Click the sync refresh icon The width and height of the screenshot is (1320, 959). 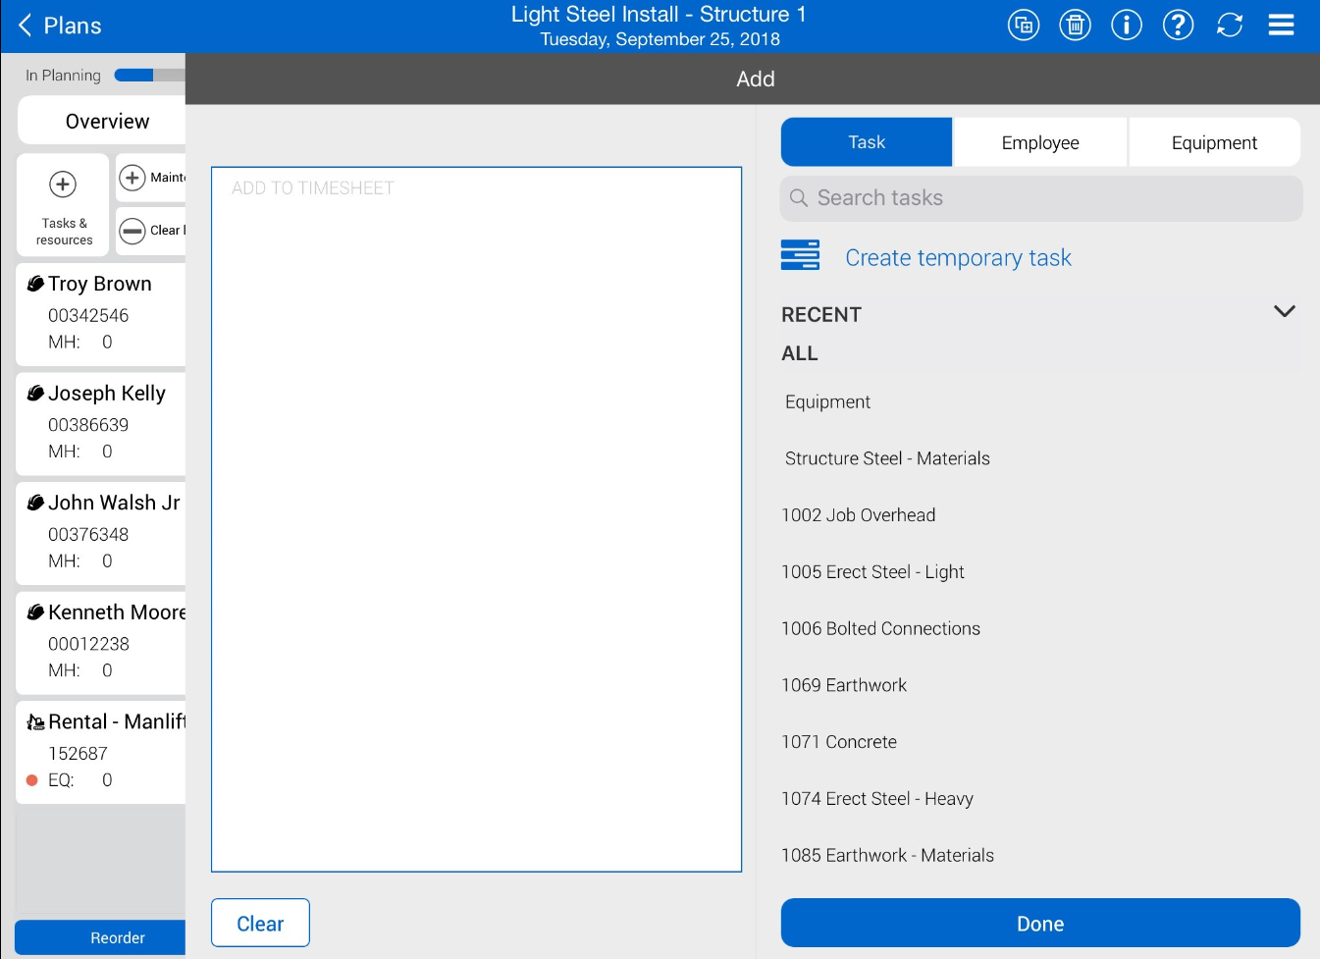coord(1230,25)
